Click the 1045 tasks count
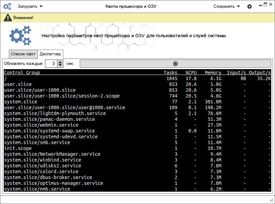Viewport: 275px width, 204px height. click(x=172, y=78)
